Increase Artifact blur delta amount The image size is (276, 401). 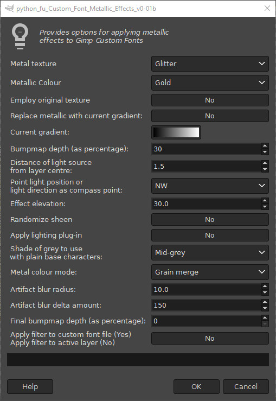pyautogui.click(x=265, y=302)
